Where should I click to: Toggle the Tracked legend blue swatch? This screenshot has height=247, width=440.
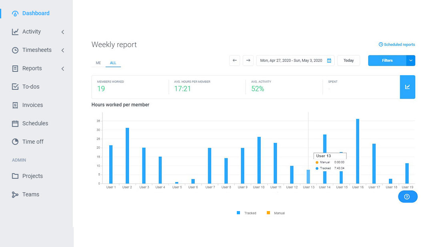(x=238, y=213)
